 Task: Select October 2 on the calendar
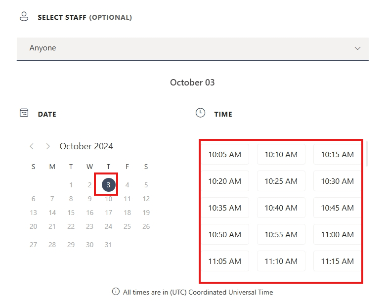click(x=89, y=185)
